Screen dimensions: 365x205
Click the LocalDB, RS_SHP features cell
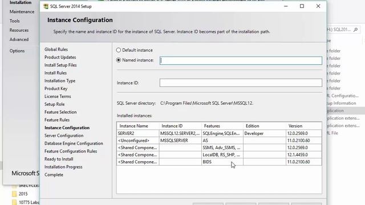222,155
